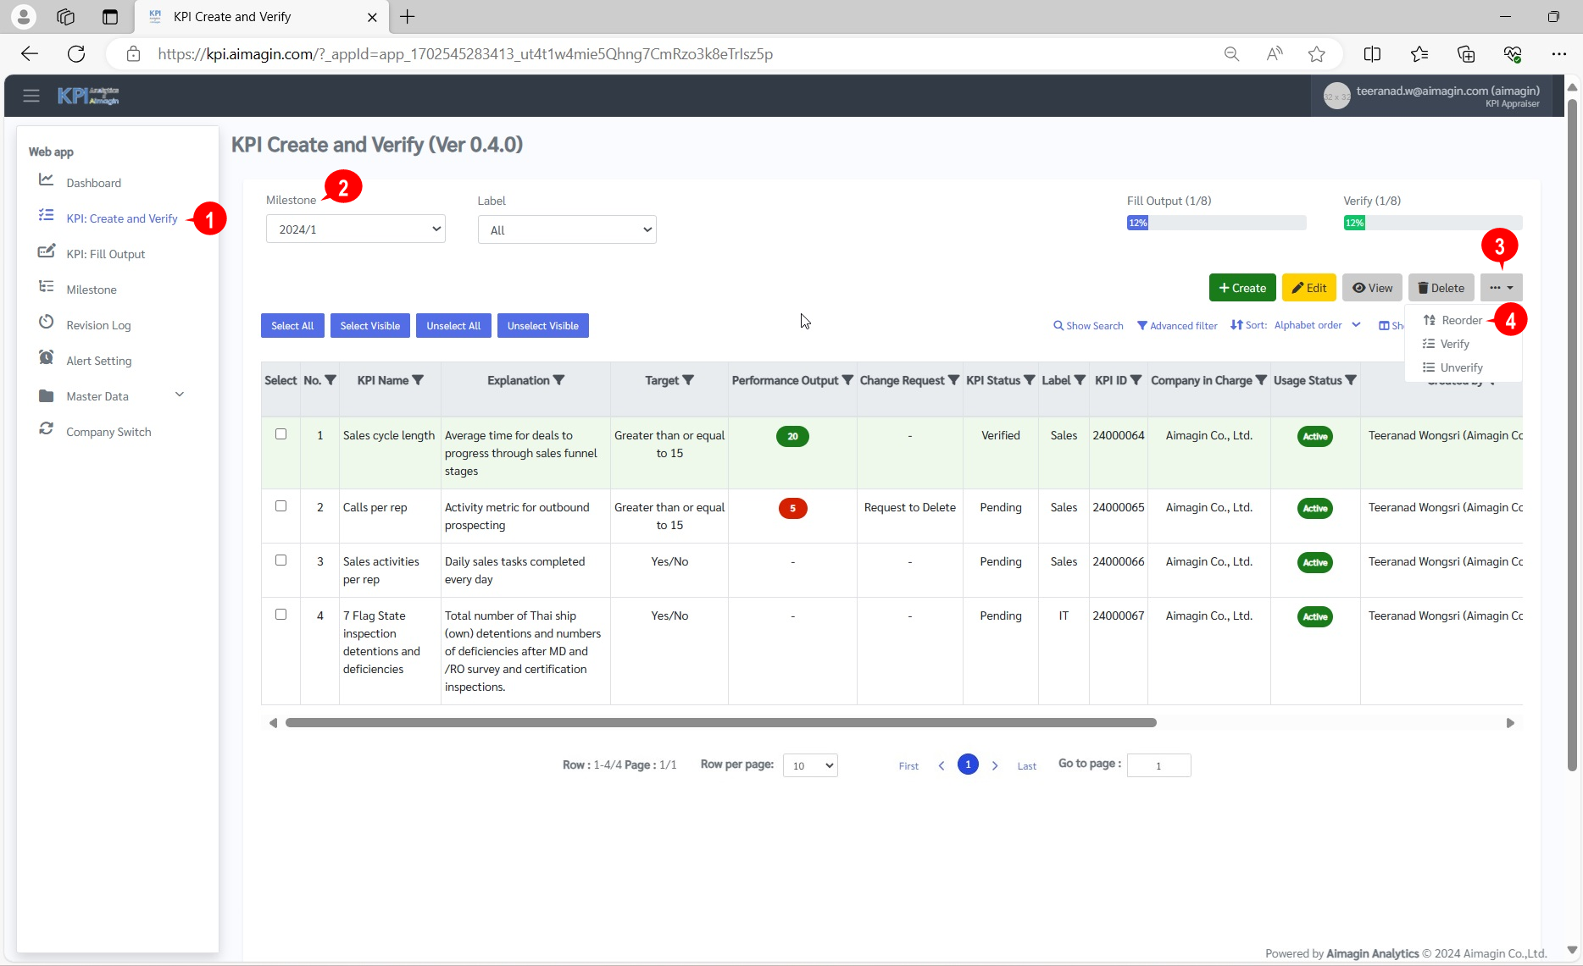
Task: Select the Calls per rep row checkbox
Action: tap(280, 506)
